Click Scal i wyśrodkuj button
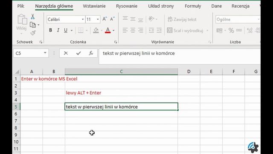 click(x=185, y=30)
